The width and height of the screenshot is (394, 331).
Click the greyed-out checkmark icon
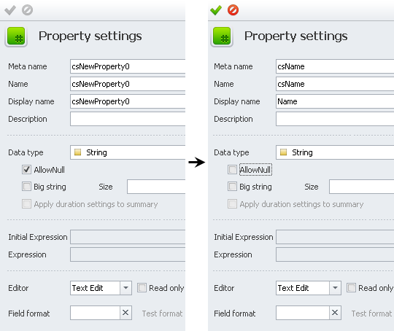pyautogui.click(x=10, y=10)
